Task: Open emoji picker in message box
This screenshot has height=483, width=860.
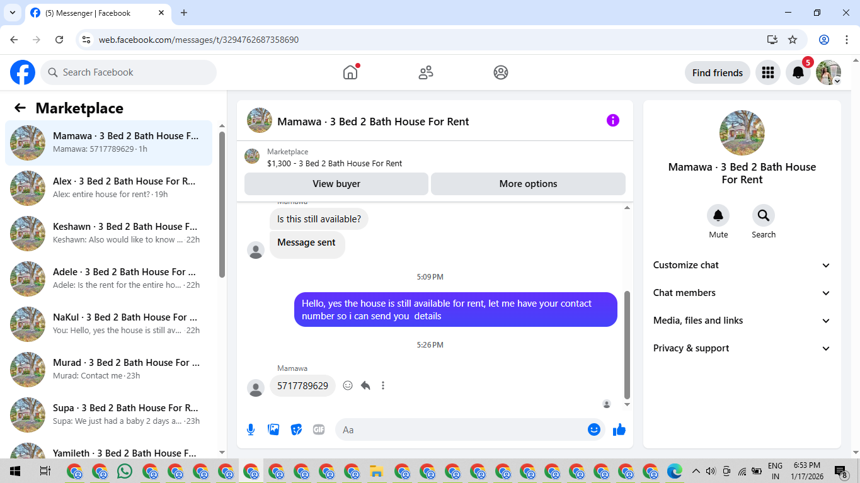Action: click(x=593, y=429)
